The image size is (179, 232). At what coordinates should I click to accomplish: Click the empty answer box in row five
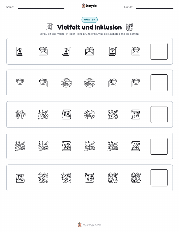click(159, 178)
